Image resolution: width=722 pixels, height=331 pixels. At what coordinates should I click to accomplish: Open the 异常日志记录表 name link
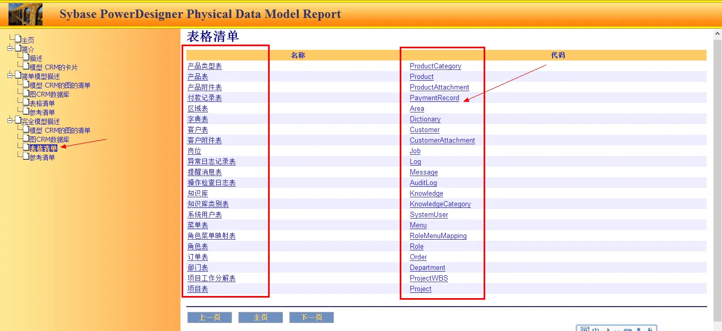[x=211, y=162]
